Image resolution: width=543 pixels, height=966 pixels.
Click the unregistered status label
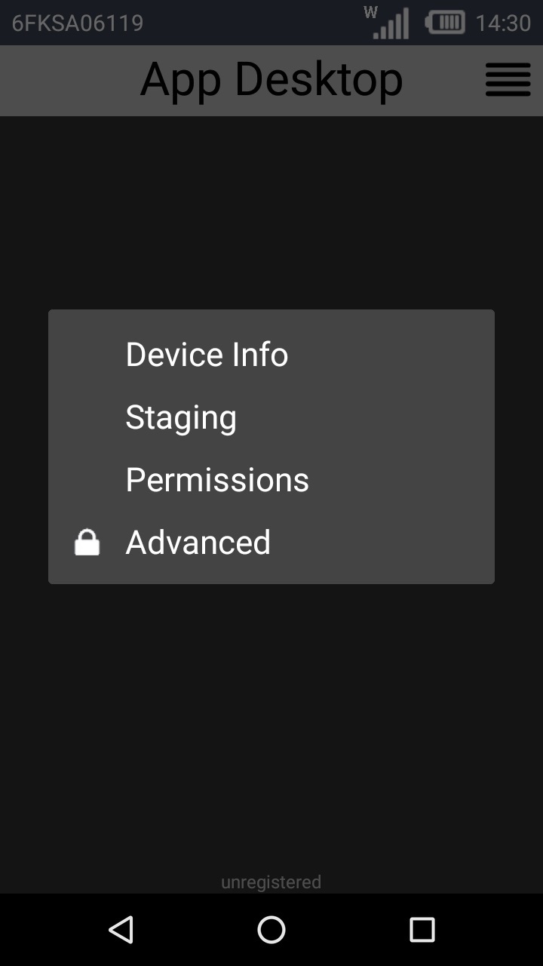coord(271,881)
